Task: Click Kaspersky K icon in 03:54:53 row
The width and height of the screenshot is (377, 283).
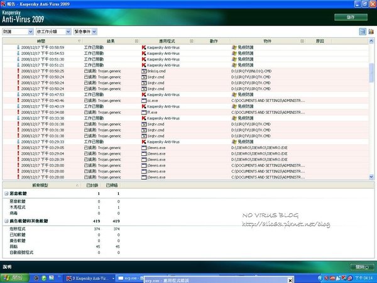Action: pos(144,53)
